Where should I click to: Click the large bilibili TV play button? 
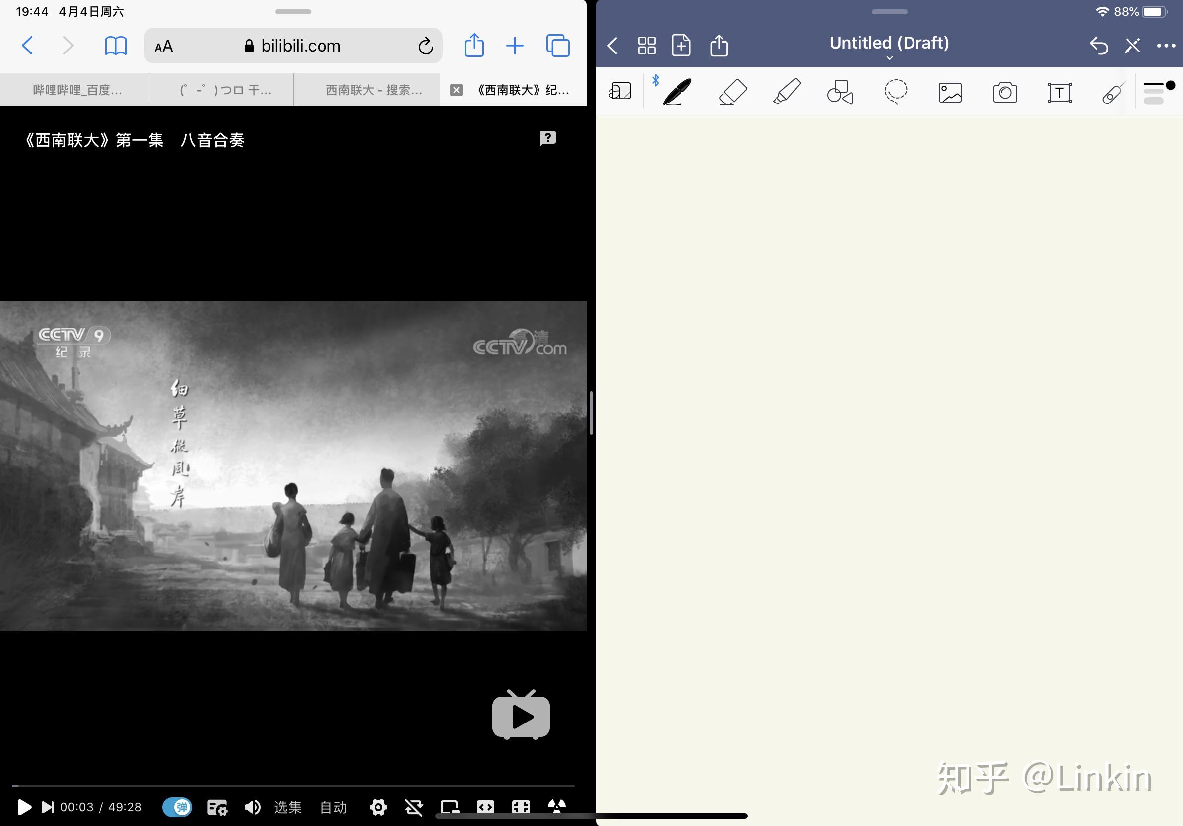click(521, 715)
